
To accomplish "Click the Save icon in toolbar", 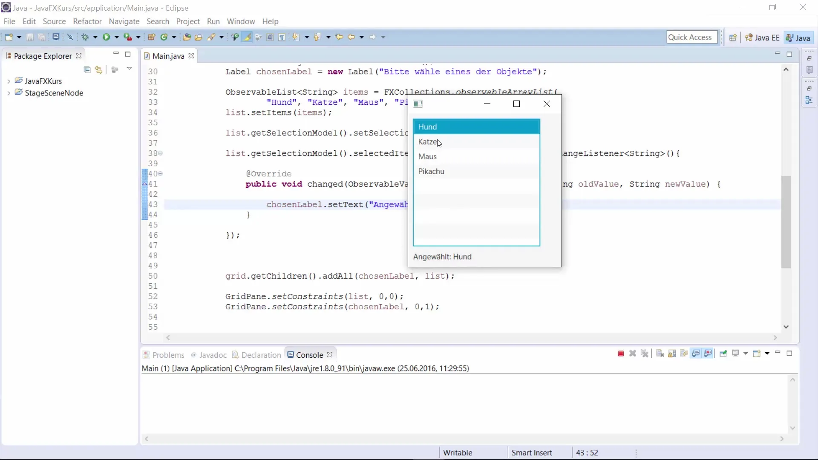I will tap(30, 37).
